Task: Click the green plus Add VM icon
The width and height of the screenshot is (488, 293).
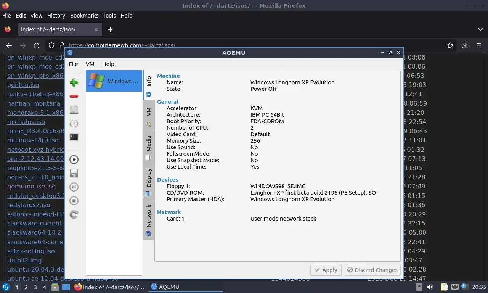Action: (x=74, y=82)
